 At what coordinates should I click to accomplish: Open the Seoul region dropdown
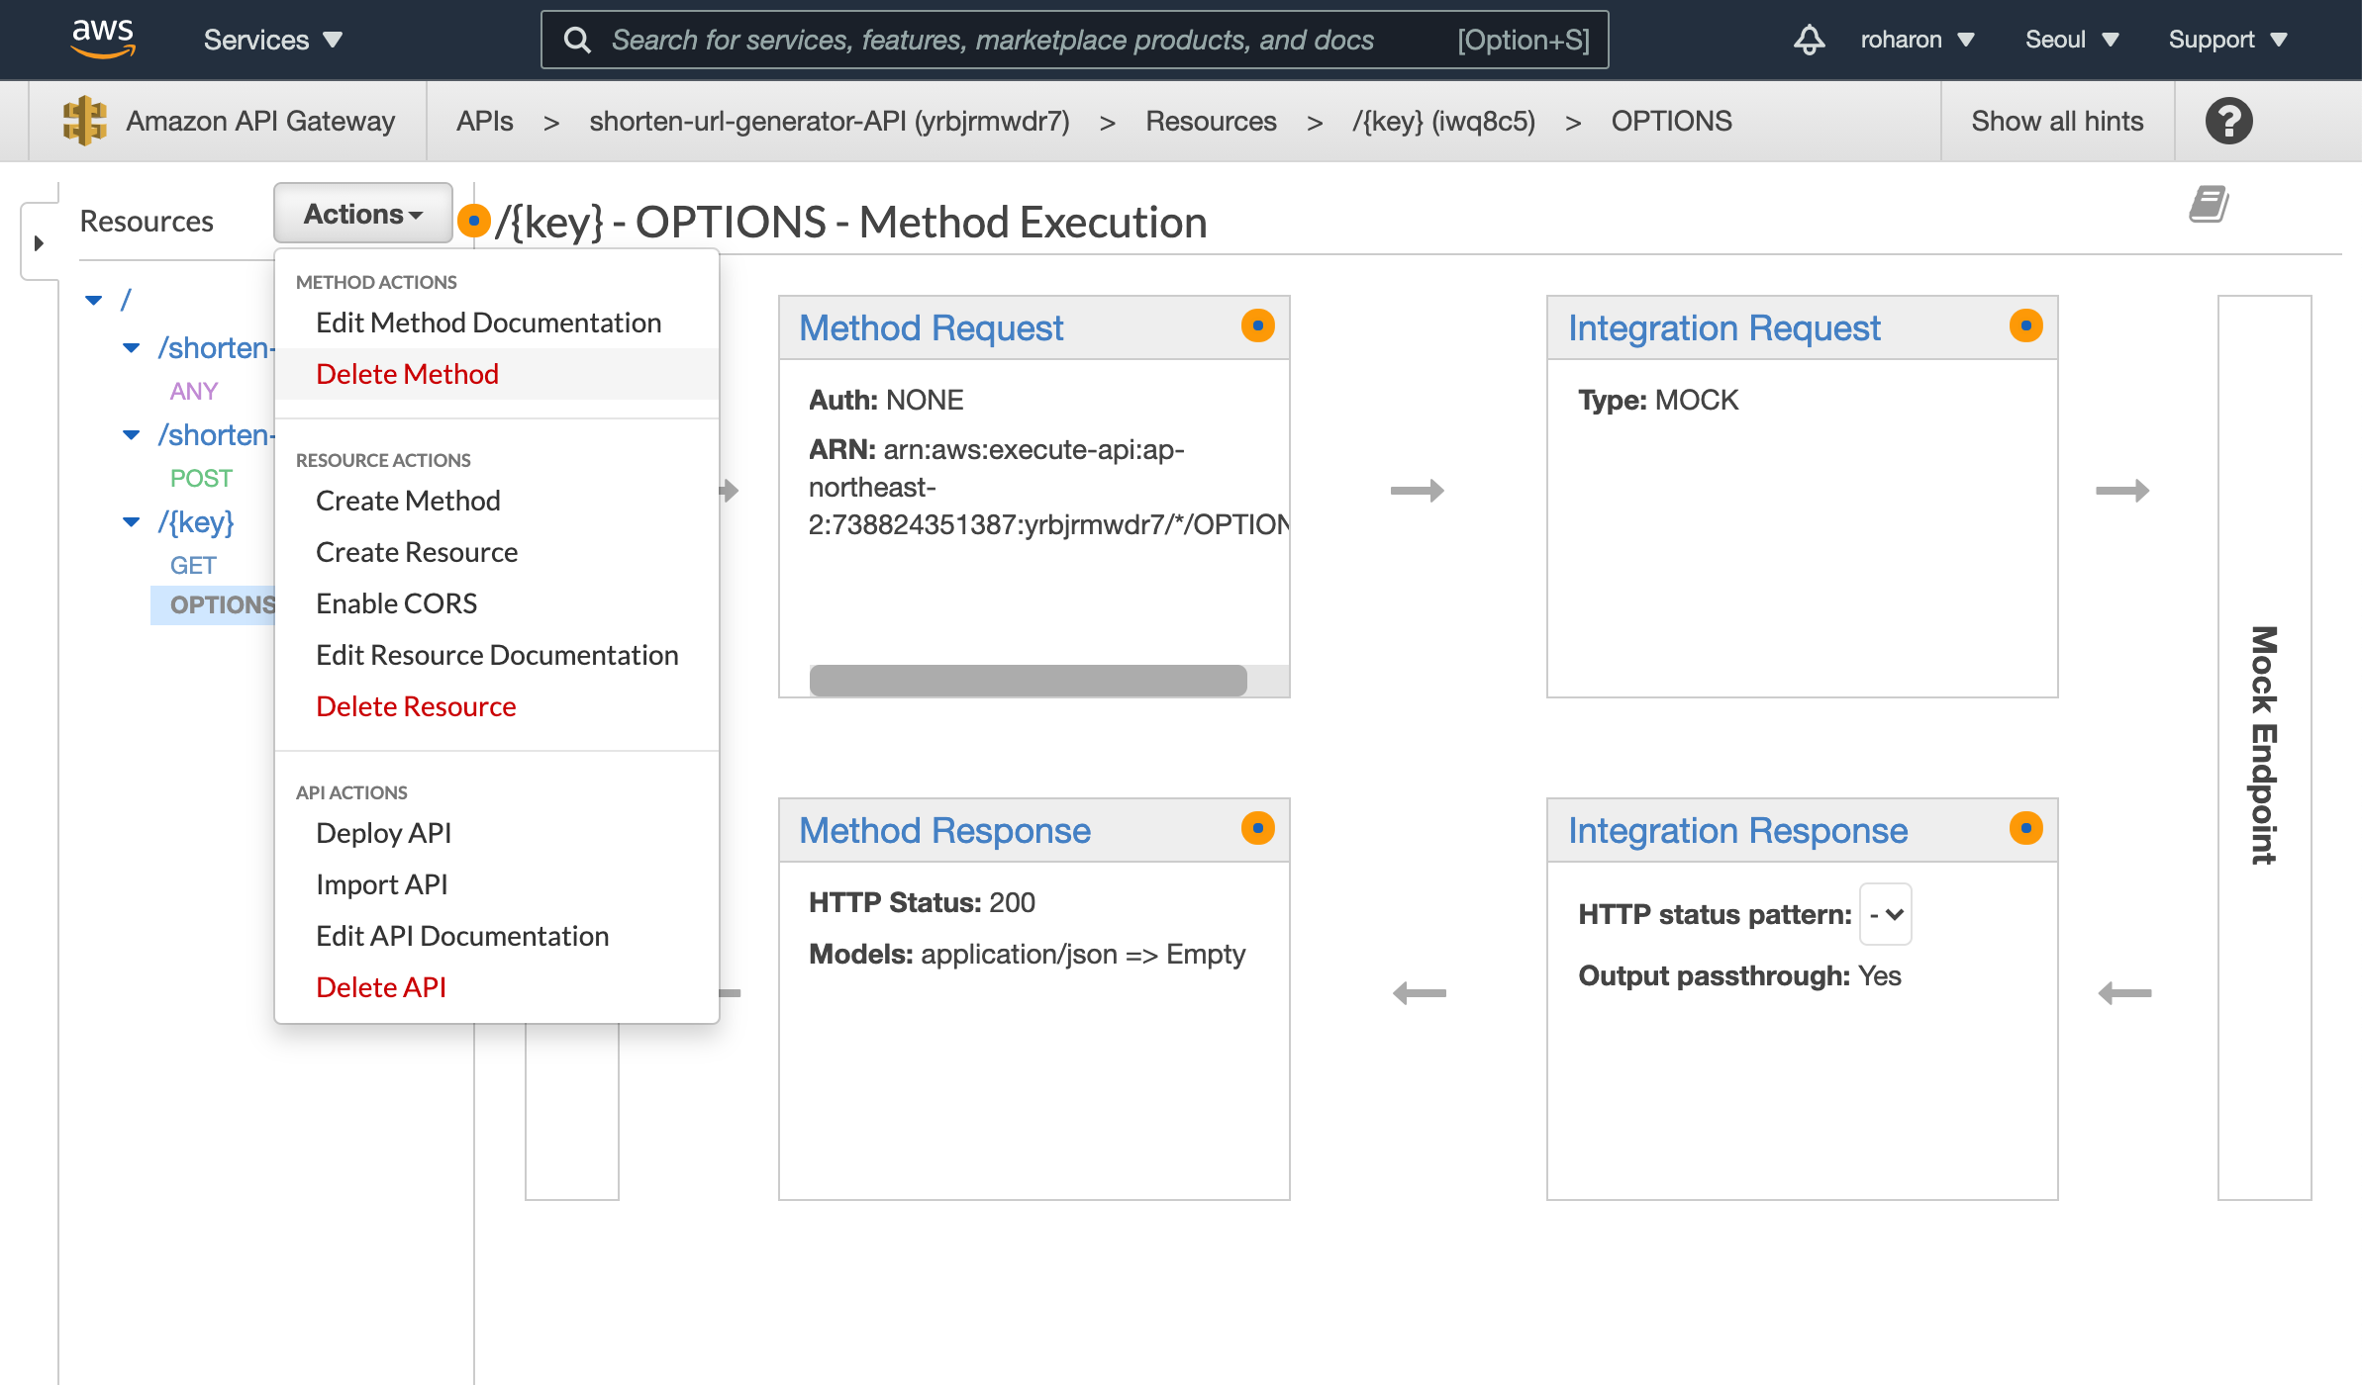tap(2071, 40)
